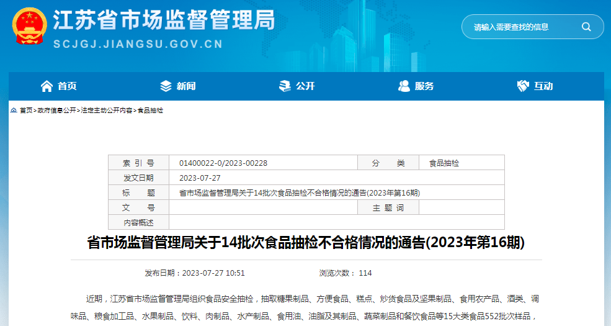Click the 分类 label cell

(388, 163)
